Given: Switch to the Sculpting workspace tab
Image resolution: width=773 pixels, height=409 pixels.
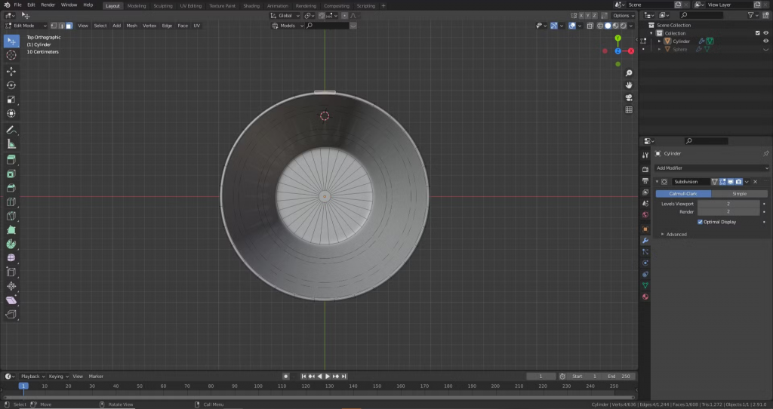Looking at the screenshot, I should click(163, 5).
